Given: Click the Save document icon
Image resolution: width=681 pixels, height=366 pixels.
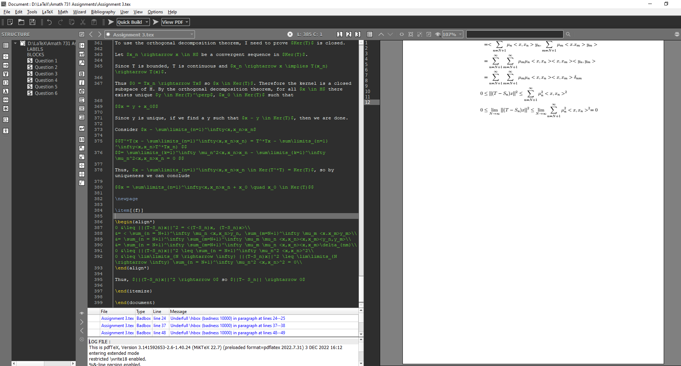Looking at the screenshot, I should pos(32,22).
